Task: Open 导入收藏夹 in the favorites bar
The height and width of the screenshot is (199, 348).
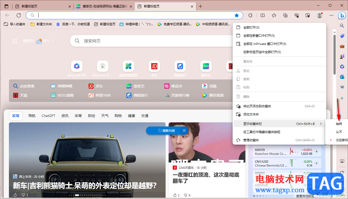Action: (15, 24)
